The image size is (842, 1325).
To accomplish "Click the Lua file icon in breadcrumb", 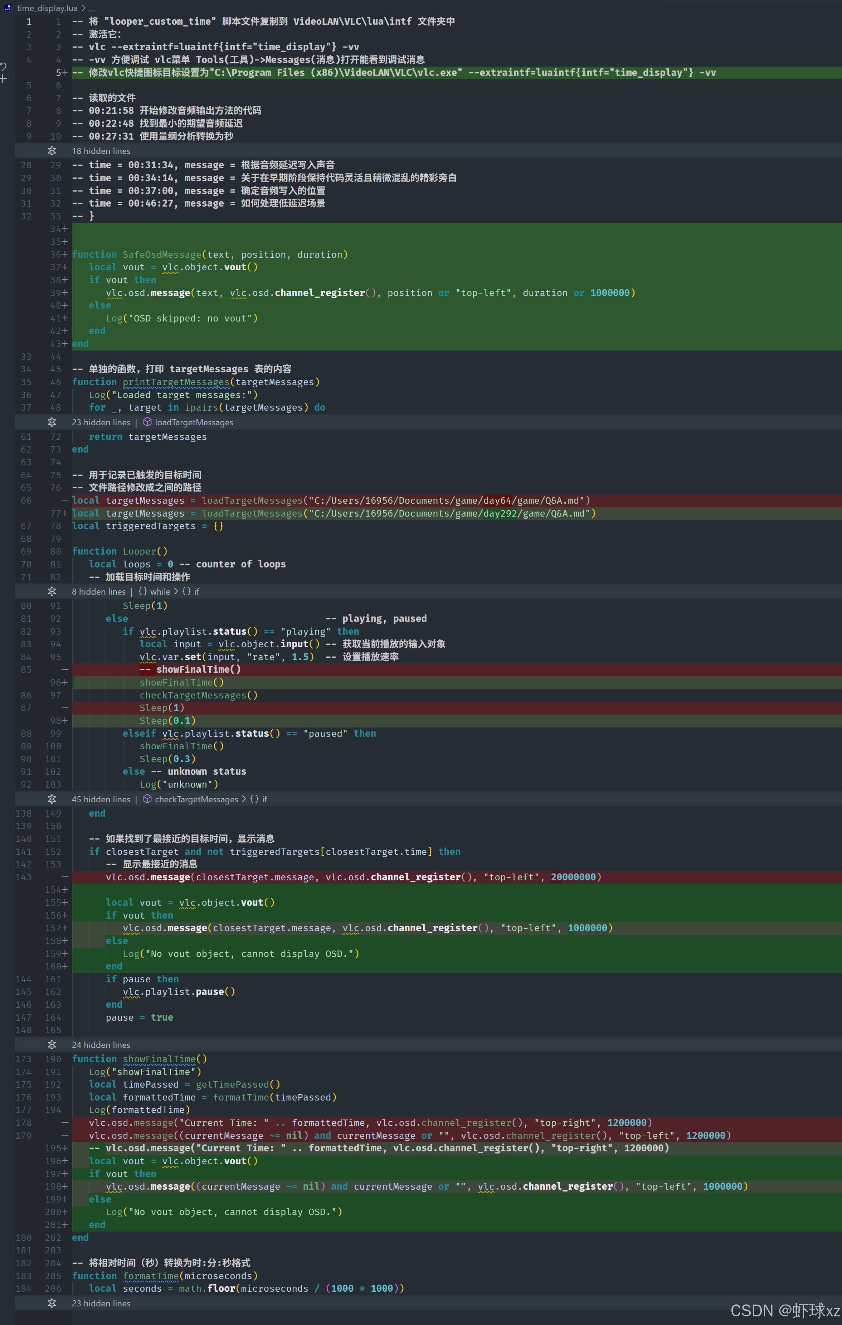I will (8, 8).
